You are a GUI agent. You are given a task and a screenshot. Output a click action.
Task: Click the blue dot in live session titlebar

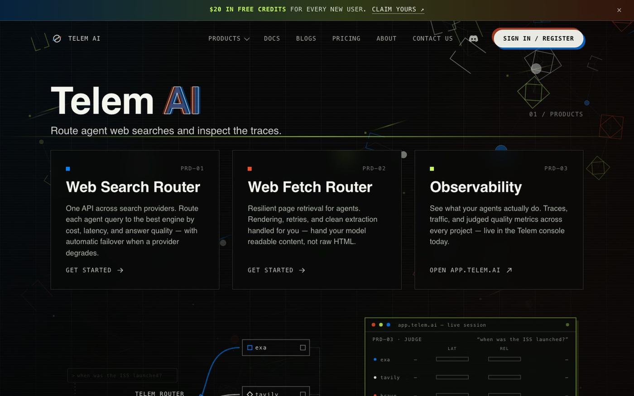click(x=388, y=324)
